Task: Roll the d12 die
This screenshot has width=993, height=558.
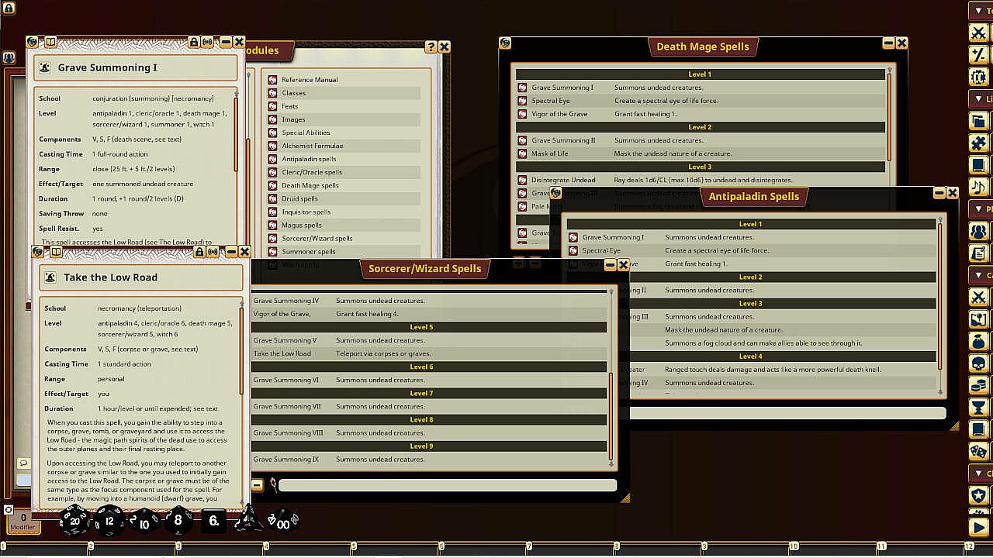Action: point(109,521)
